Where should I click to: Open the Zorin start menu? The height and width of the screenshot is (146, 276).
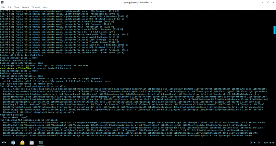coord(4,143)
